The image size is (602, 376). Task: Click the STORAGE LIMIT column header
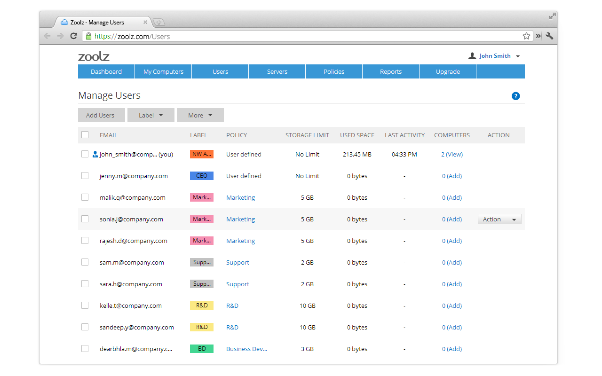click(307, 135)
